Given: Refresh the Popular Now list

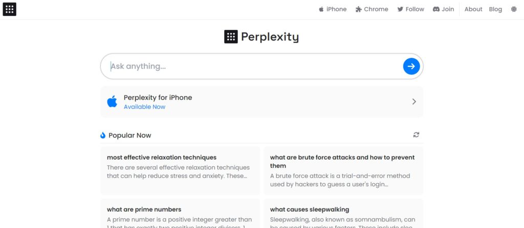Looking at the screenshot, I should click(416, 135).
